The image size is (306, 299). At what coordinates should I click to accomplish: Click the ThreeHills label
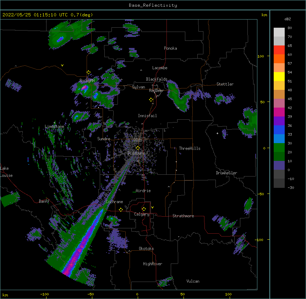[x=190, y=148]
